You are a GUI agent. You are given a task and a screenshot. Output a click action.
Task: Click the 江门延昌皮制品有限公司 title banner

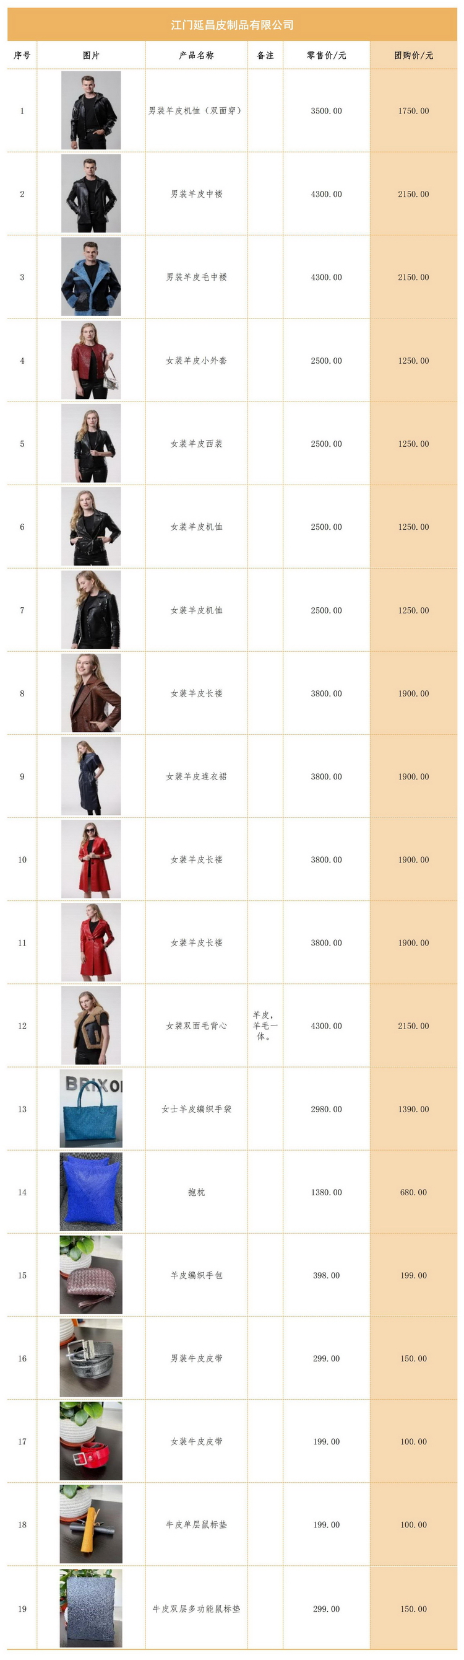point(233,25)
